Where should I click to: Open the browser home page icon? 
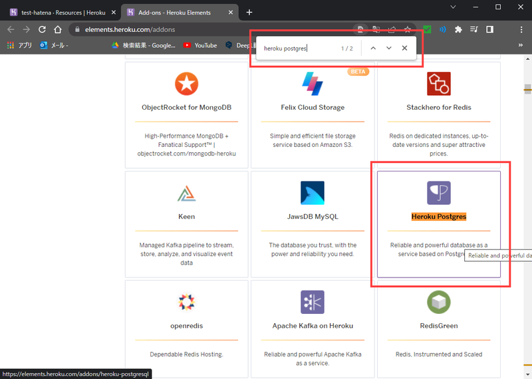point(58,29)
